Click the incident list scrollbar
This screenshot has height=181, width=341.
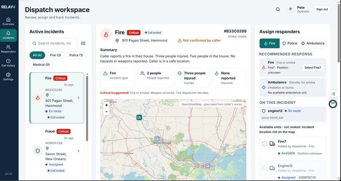87,108
